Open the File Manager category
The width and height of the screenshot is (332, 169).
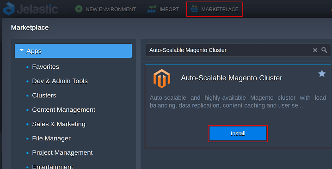point(51,139)
